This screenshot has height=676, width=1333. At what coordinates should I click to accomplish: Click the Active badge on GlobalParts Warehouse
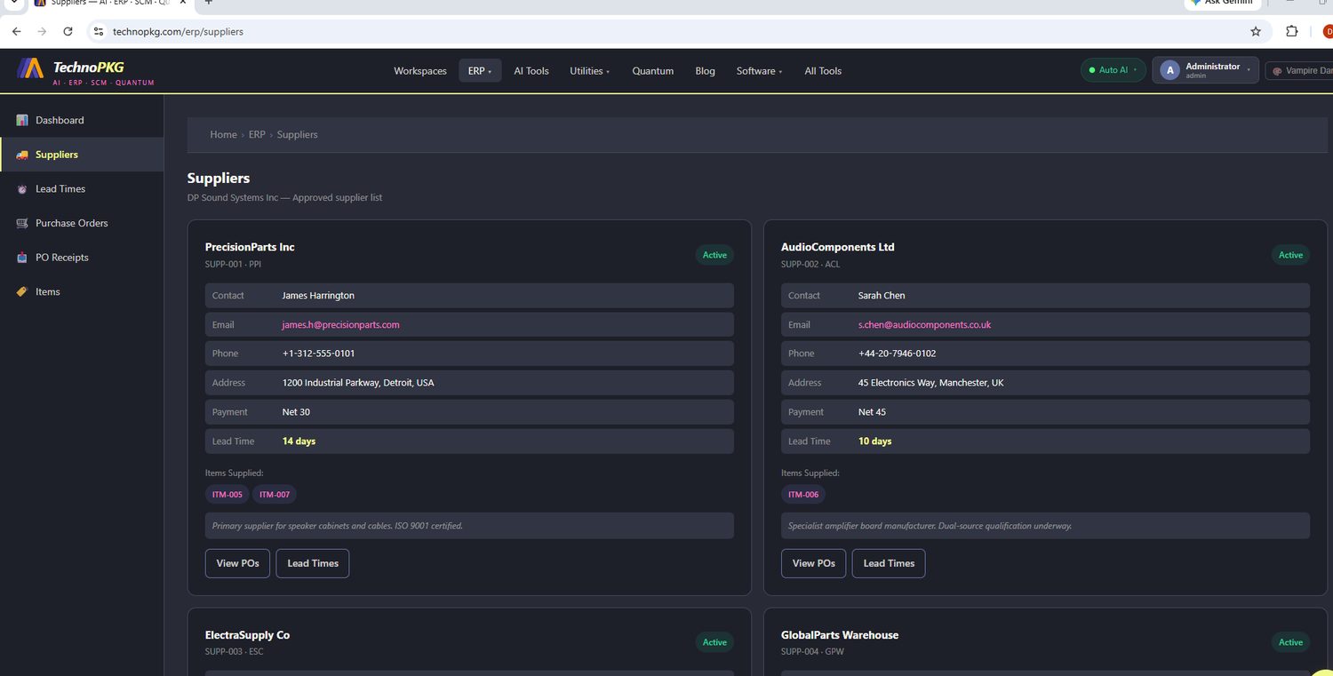point(1290,642)
